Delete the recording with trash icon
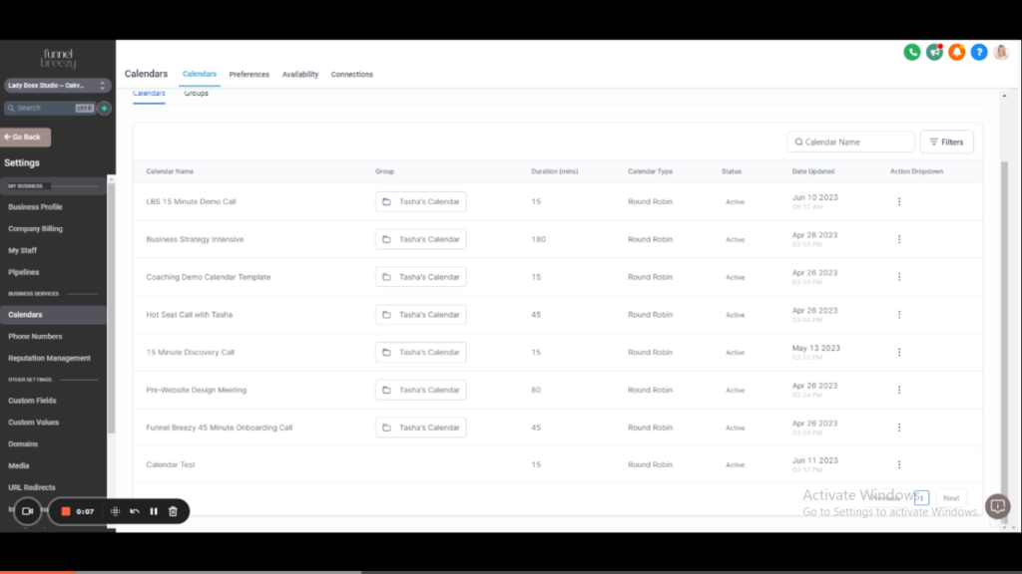The height and width of the screenshot is (574, 1022). pyautogui.click(x=173, y=511)
